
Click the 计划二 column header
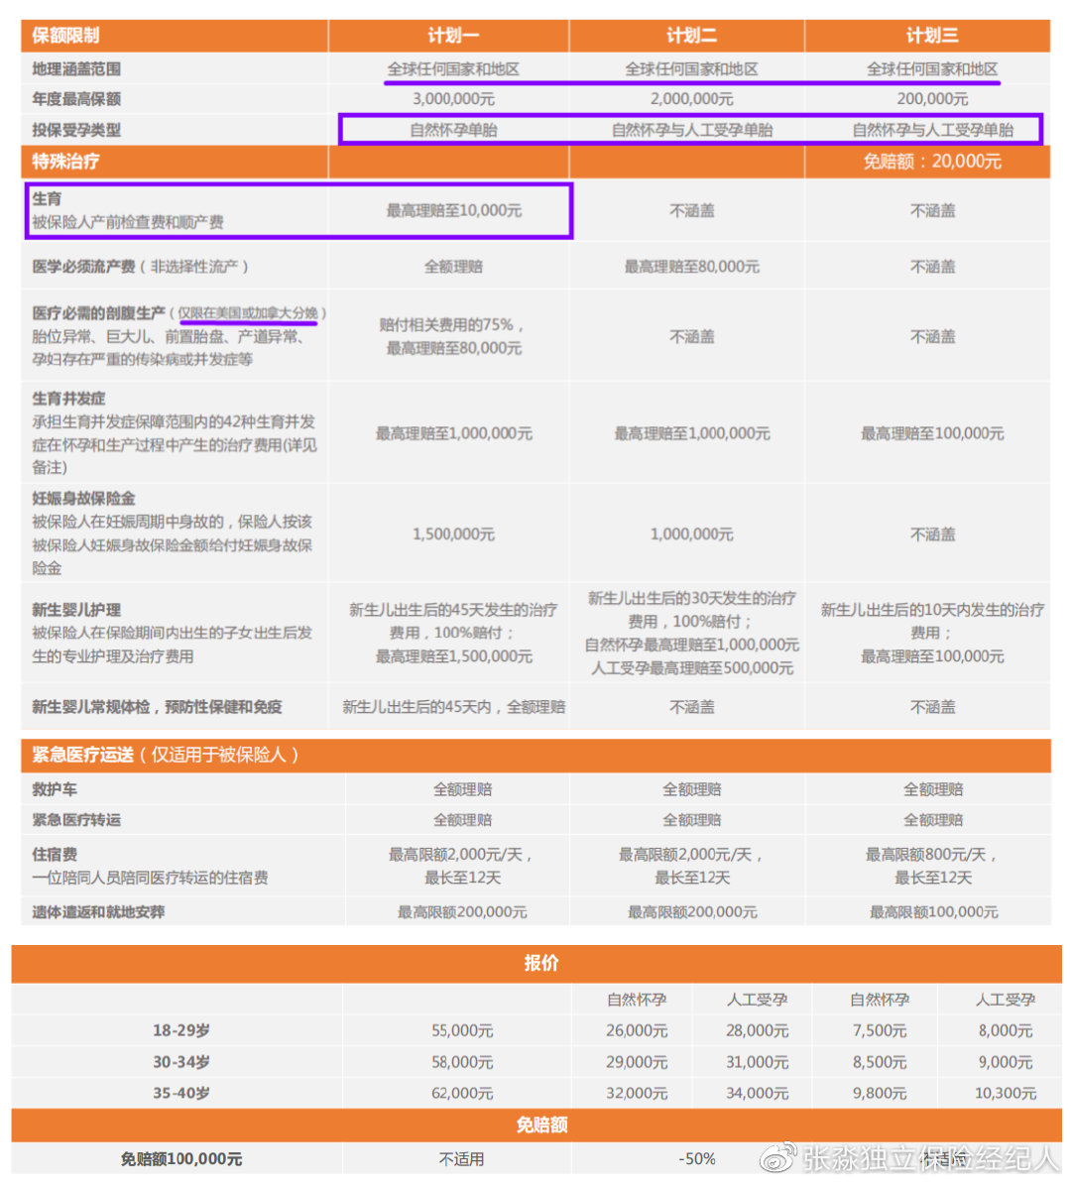point(686,35)
